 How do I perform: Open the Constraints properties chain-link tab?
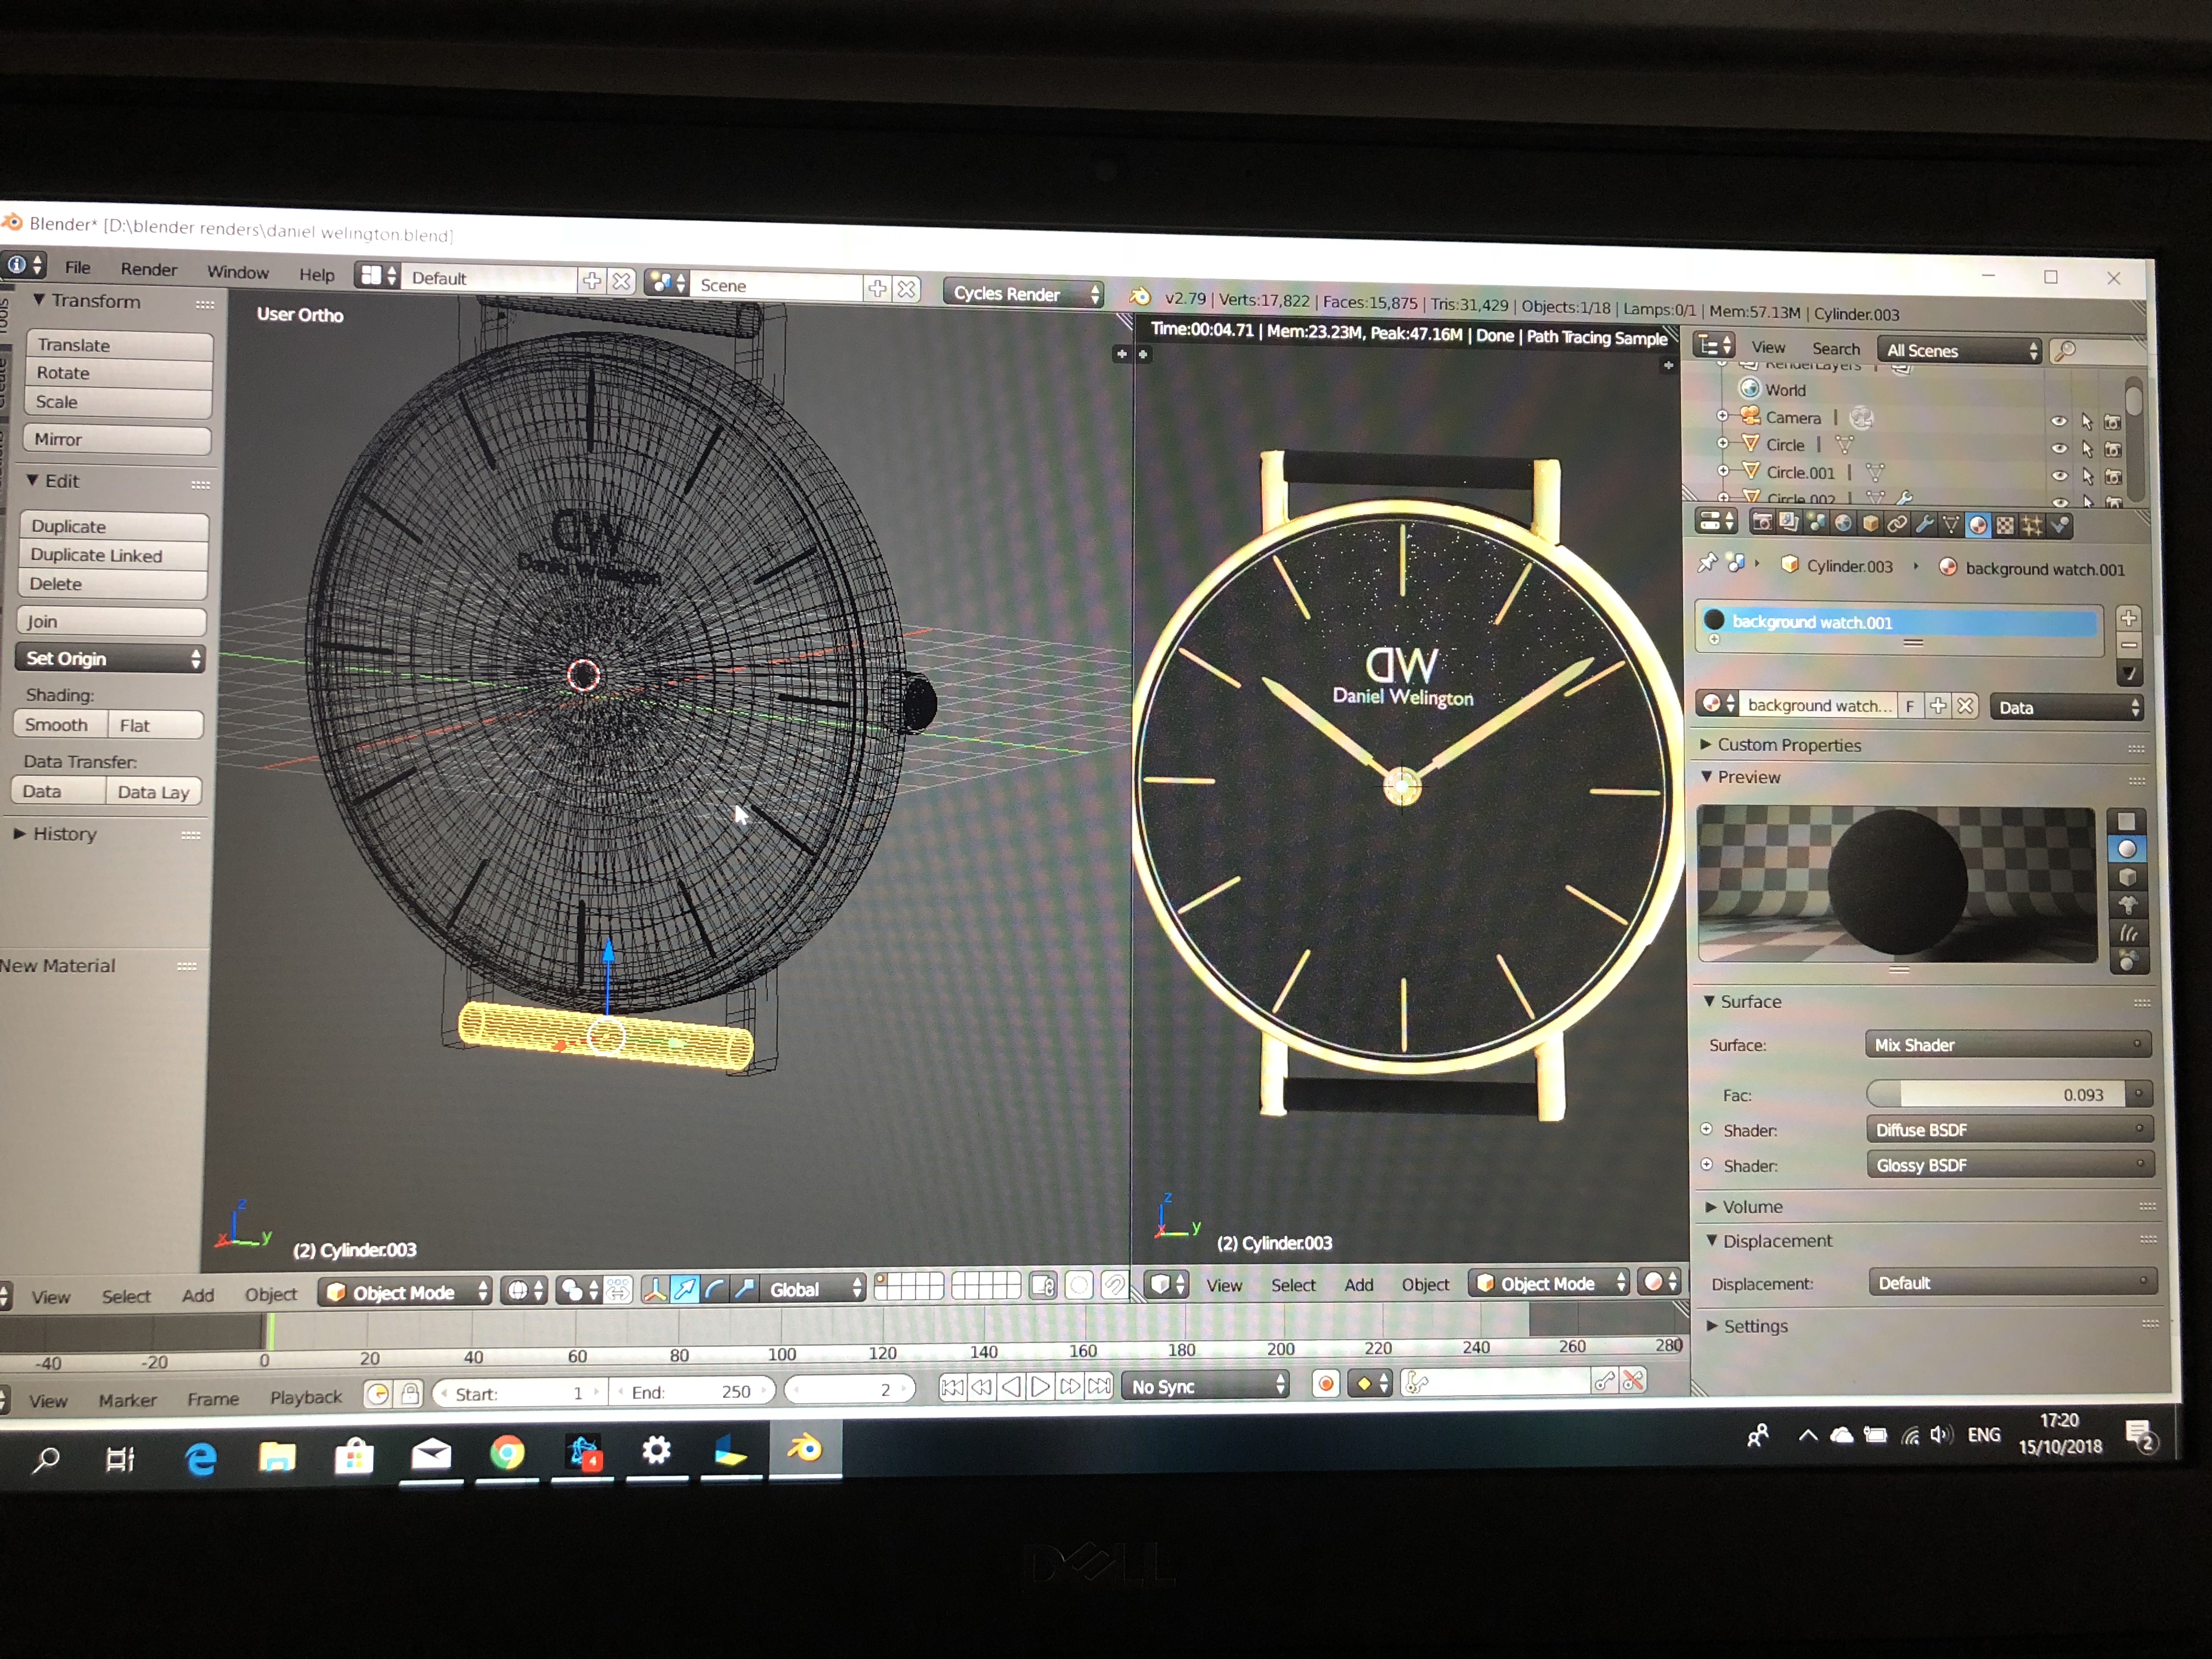tap(1897, 524)
